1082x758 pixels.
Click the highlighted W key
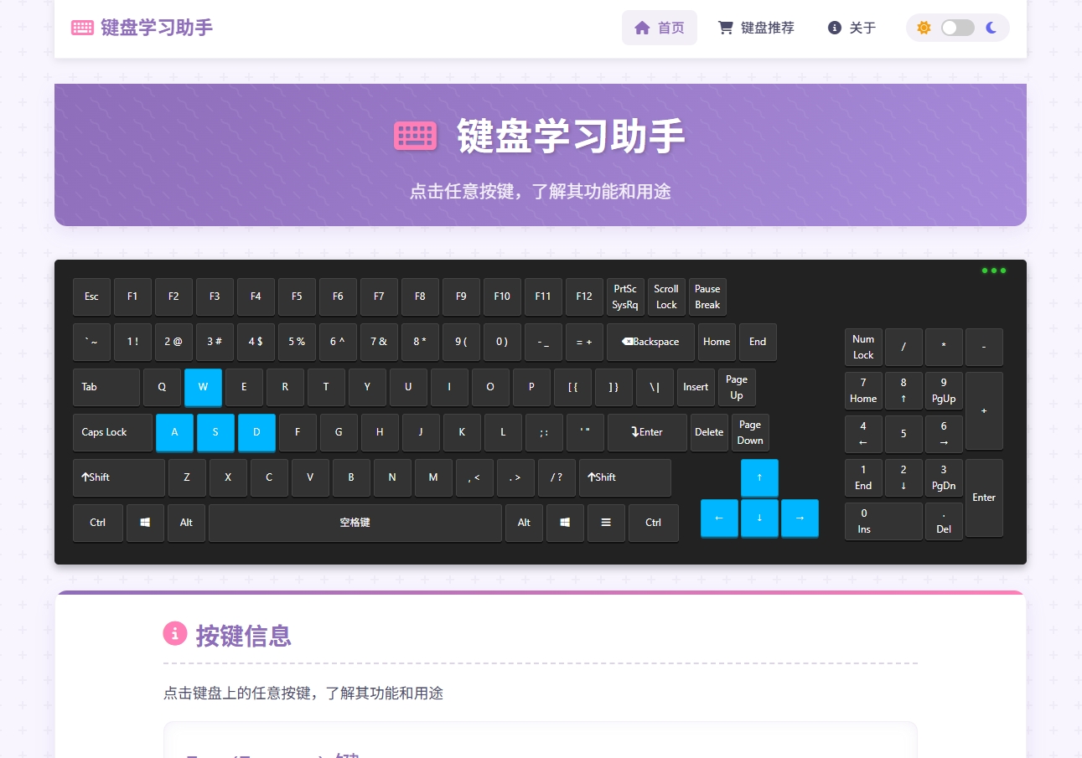[x=203, y=387]
